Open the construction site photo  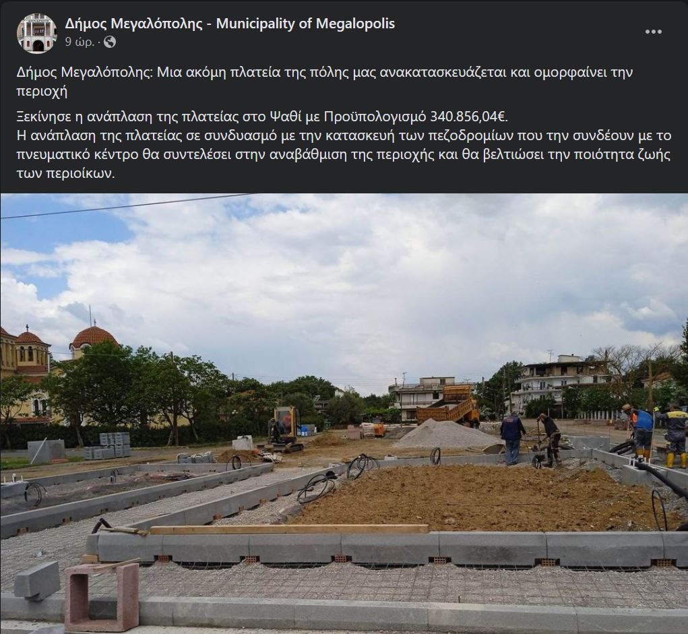click(x=344, y=414)
